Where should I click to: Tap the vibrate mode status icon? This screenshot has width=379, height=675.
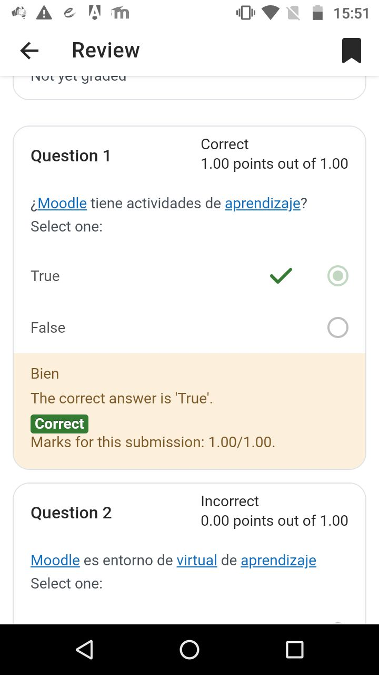tap(245, 13)
